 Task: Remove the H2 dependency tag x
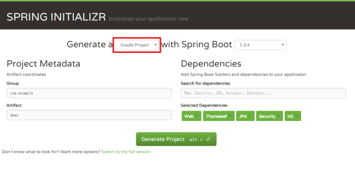(x=296, y=116)
